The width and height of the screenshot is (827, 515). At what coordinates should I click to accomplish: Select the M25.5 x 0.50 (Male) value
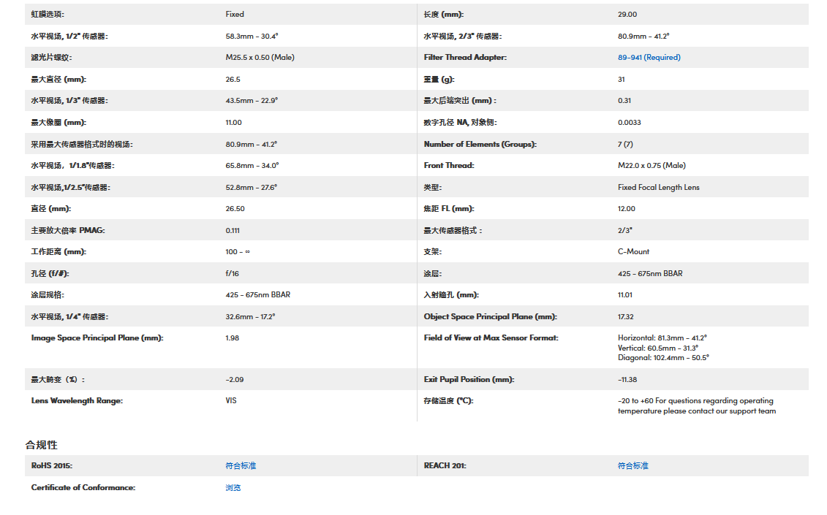[260, 58]
